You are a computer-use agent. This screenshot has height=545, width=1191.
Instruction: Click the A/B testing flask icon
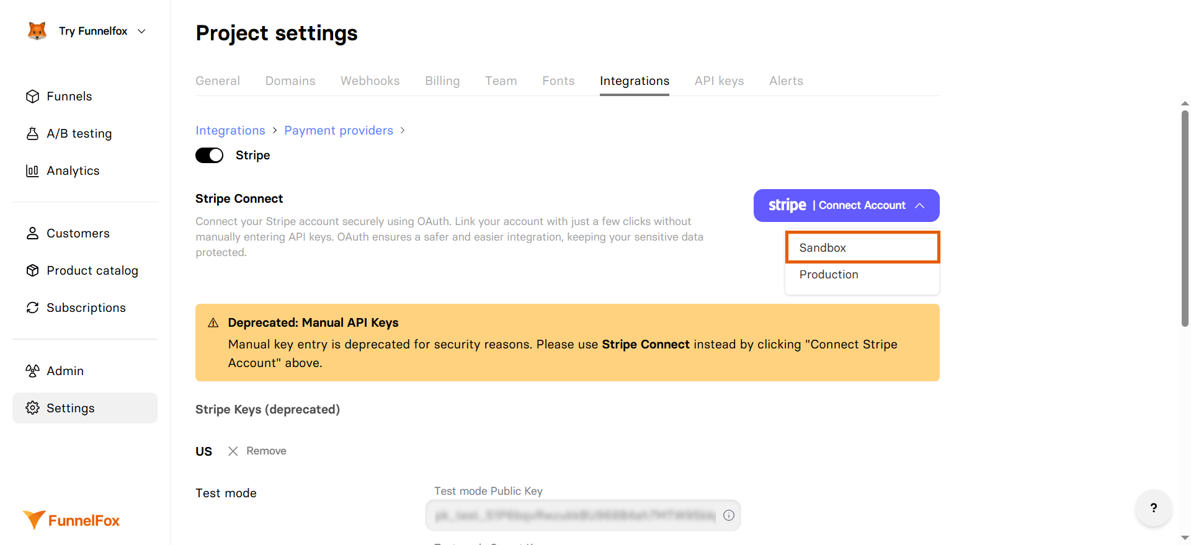pyautogui.click(x=32, y=133)
